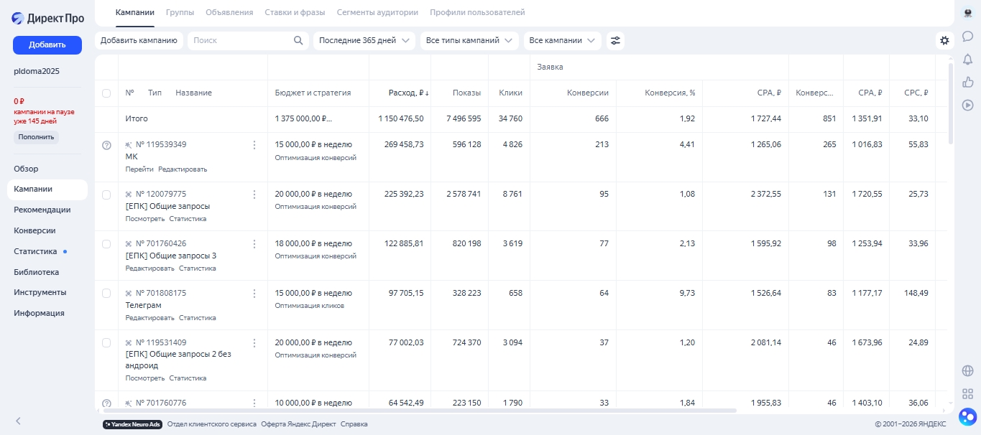Screen dimensions: 981x435
Task: Expand the Последние 365 дней period dropdown
Action: click(367, 41)
